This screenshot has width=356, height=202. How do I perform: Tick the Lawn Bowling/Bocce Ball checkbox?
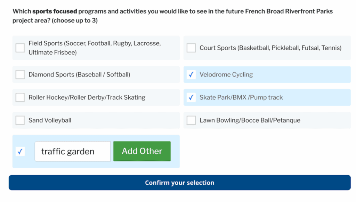coord(191,120)
